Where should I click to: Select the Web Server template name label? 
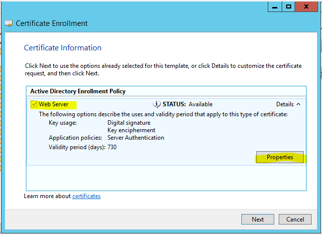[53, 104]
